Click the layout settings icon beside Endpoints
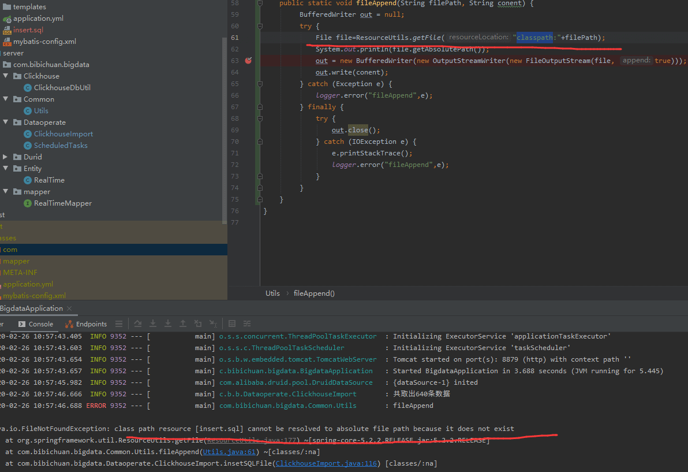688x472 pixels. pos(119,324)
